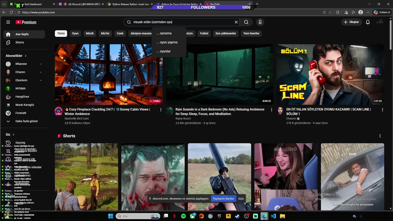
Task: Open the cowboy game Shorts thumbnail
Action: click(86, 177)
